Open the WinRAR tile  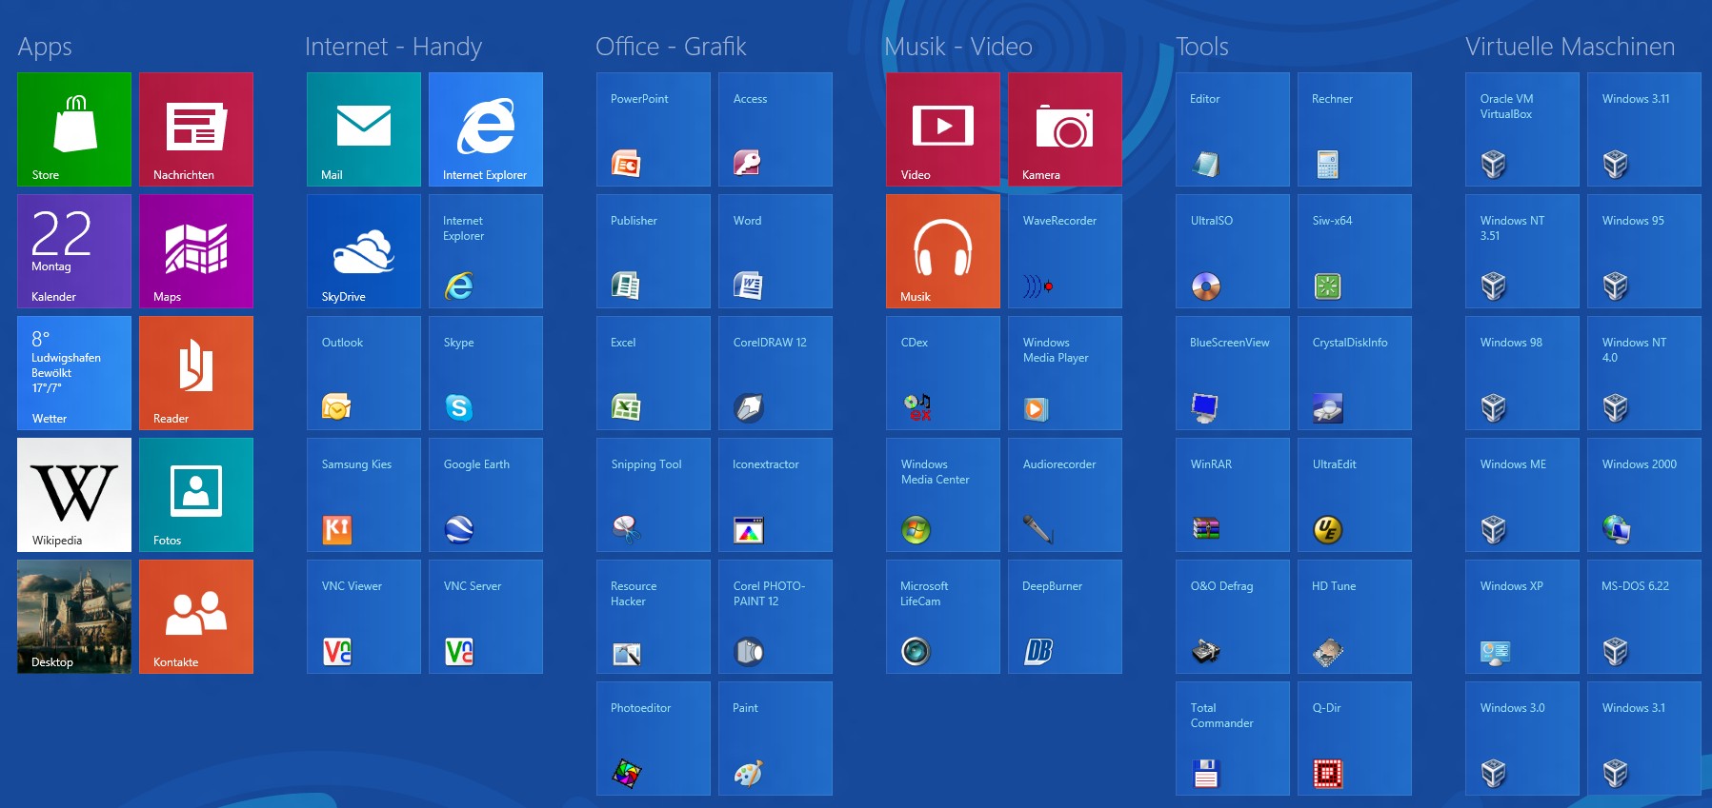pos(1233,495)
